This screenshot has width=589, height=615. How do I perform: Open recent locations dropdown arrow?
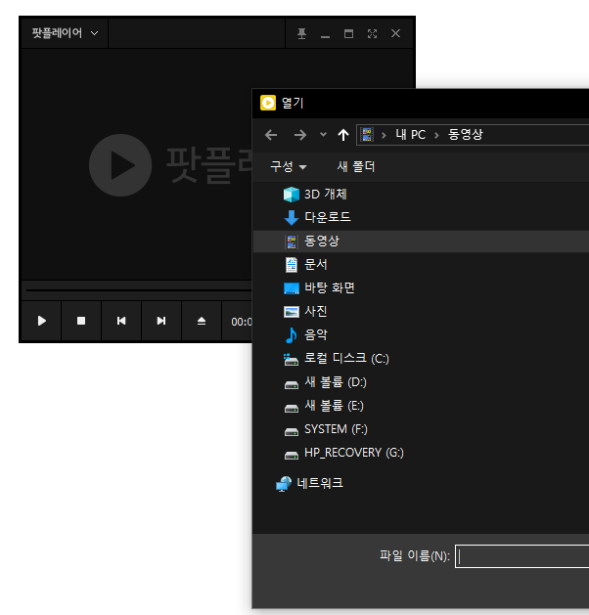point(323,135)
